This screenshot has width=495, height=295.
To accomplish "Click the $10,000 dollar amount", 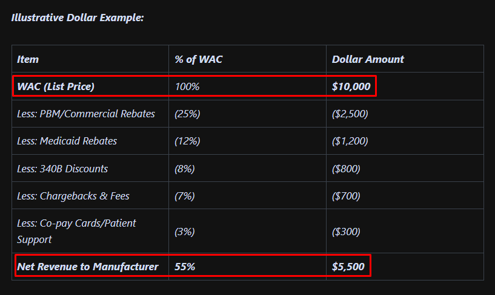I will (351, 86).
